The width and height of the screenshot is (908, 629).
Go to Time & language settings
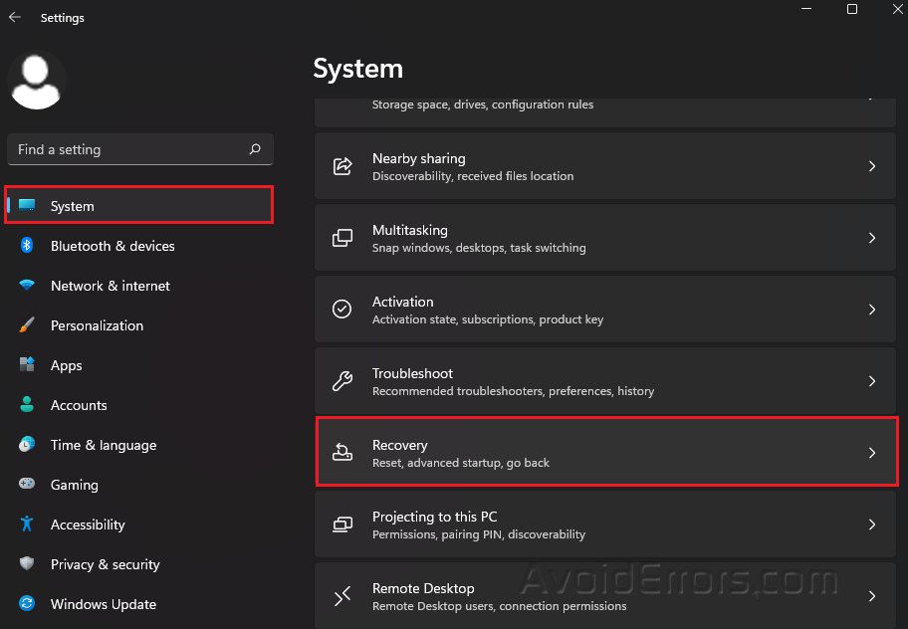(x=104, y=445)
